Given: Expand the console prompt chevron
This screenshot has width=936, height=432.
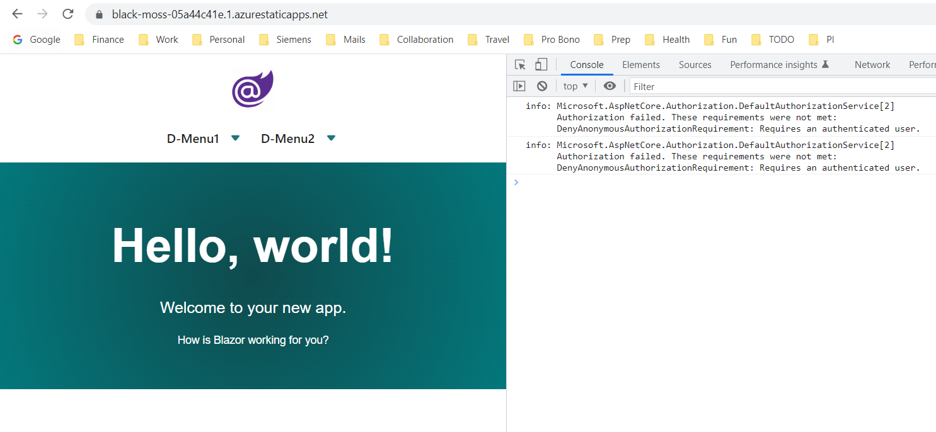Looking at the screenshot, I should point(516,182).
